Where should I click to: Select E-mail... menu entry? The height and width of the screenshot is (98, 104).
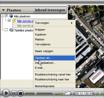click(x=54, y=68)
